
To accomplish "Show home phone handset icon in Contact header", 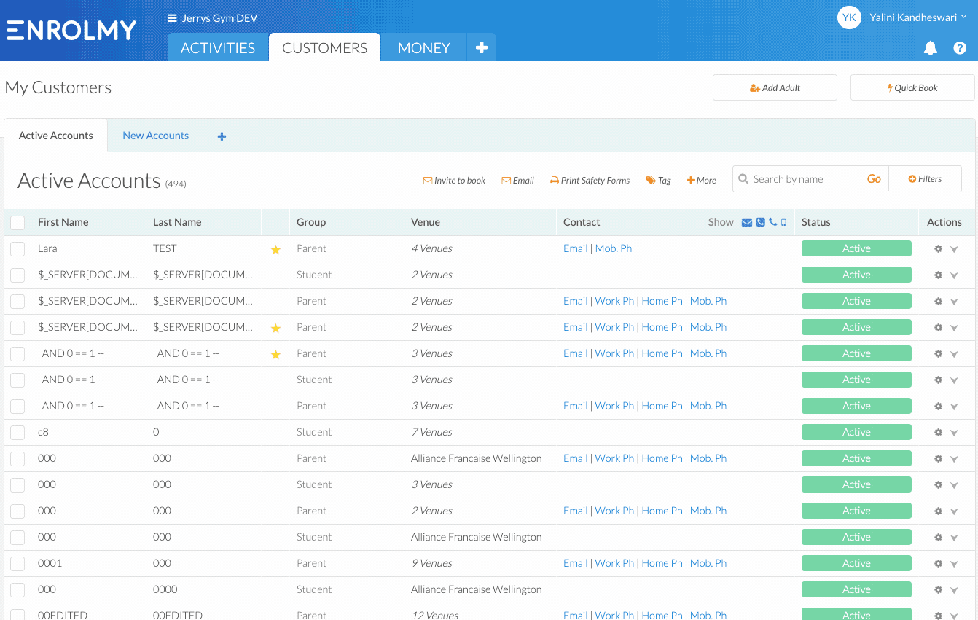I will click(772, 222).
